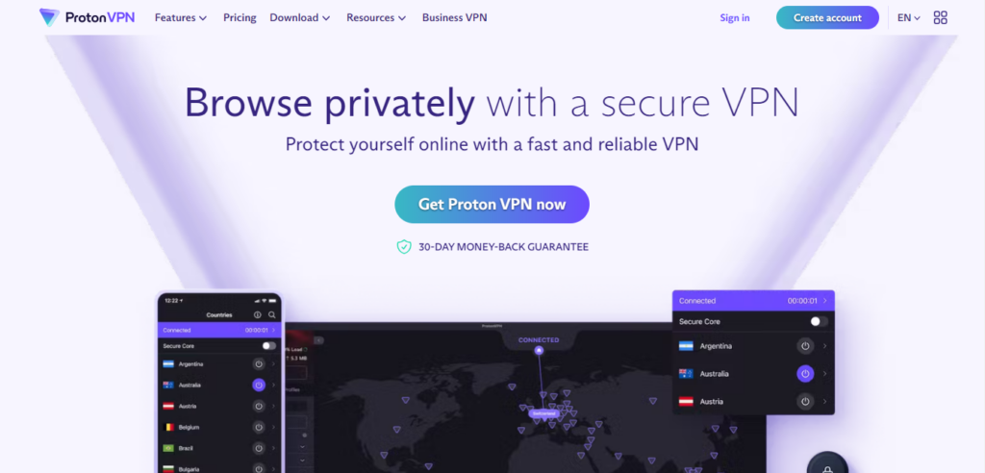Viewport: 985px width, 473px height.
Task: Tap info icon in phone Countries header
Action: pyautogui.click(x=258, y=314)
